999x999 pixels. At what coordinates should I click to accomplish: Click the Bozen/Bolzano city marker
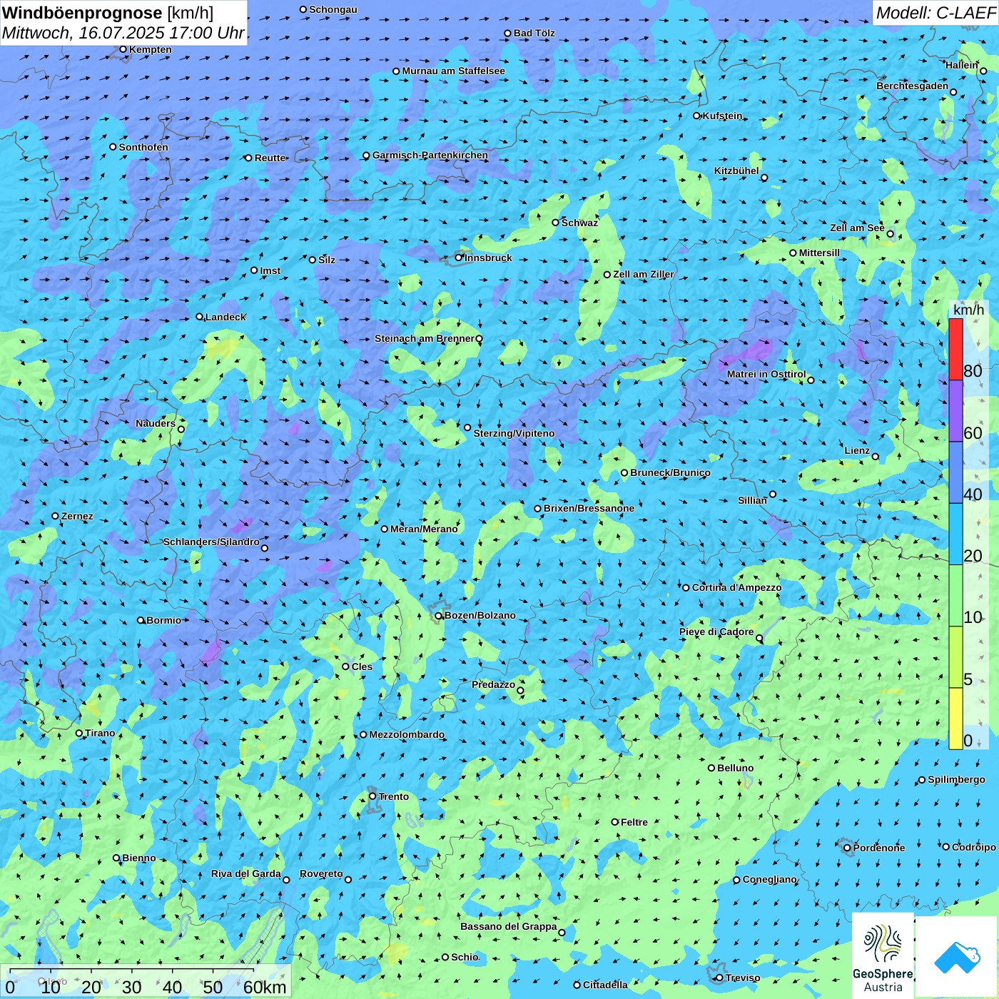pos(439,616)
